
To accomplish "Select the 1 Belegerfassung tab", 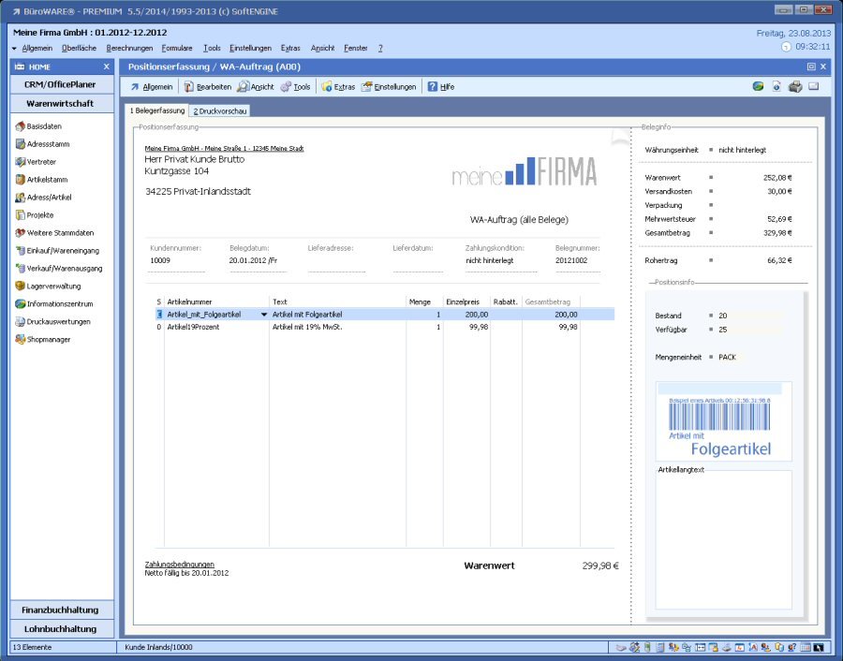I will pyautogui.click(x=157, y=110).
